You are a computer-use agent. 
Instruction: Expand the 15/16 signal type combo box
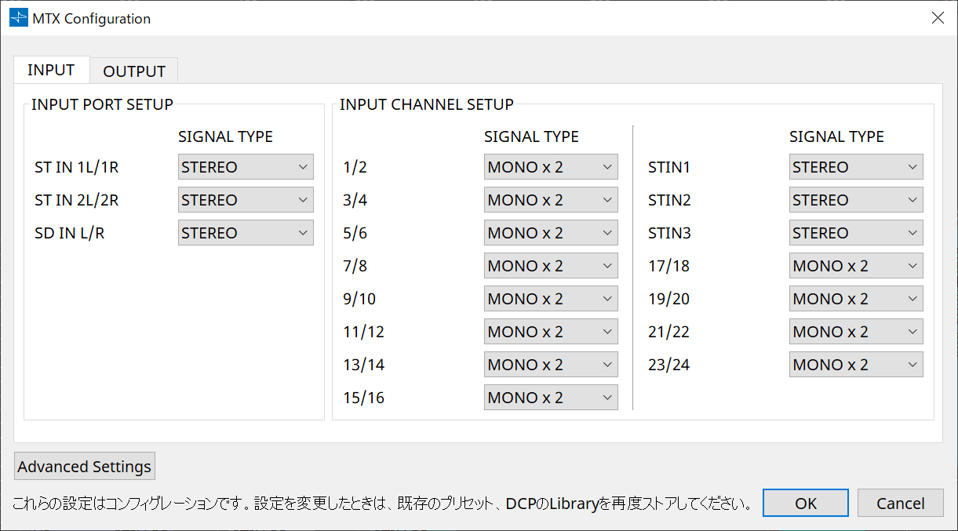(550, 397)
